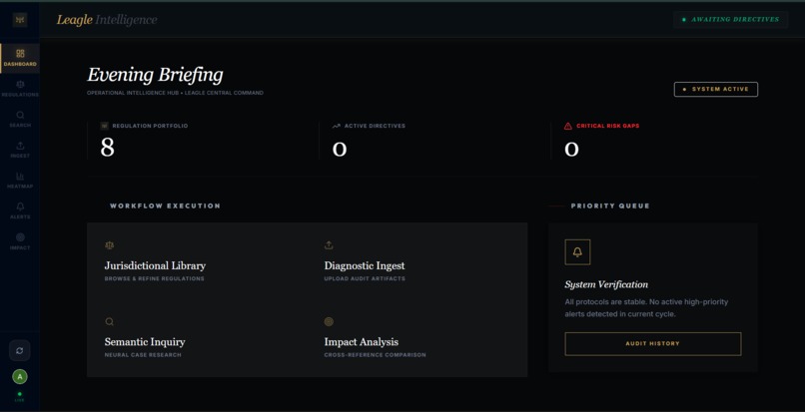805x412 pixels.
Task: Click the Regulation Portfolio book icon
Action: 104,126
